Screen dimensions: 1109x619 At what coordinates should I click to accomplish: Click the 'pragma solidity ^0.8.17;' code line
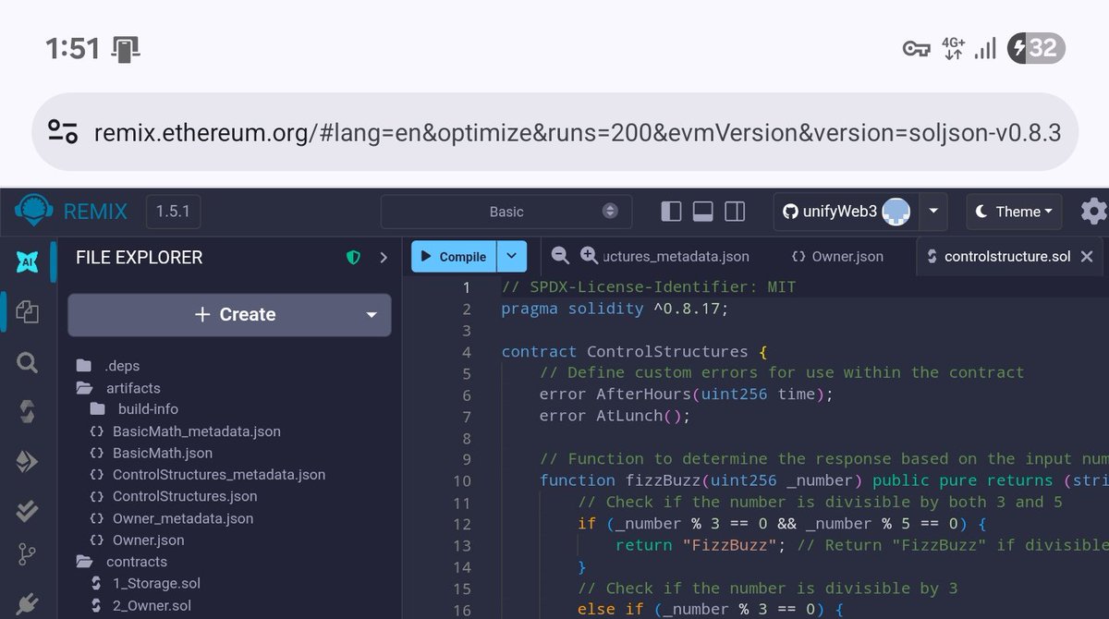tap(615, 309)
